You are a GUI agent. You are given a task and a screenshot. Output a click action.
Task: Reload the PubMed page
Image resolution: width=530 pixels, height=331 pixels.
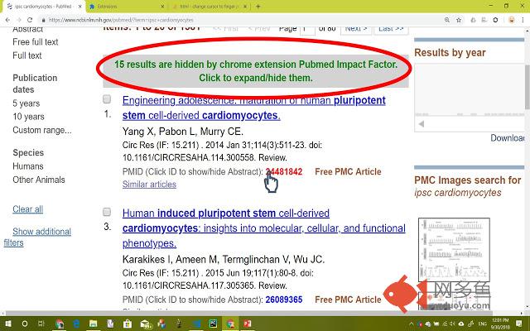(x=30, y=20)
